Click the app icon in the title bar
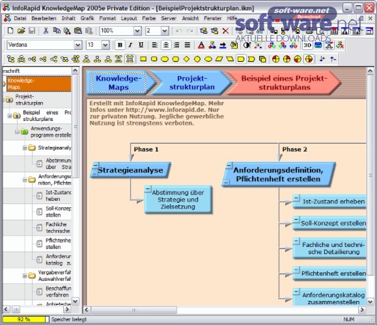This screenshot has width=377, height=325. [7, 8]
